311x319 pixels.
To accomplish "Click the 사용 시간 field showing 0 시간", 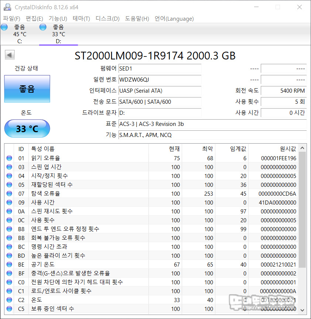I will point(284,113).
